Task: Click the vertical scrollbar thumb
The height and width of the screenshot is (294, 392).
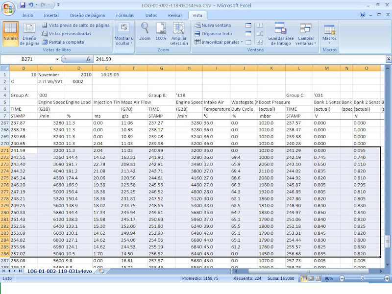Action: 388,242
